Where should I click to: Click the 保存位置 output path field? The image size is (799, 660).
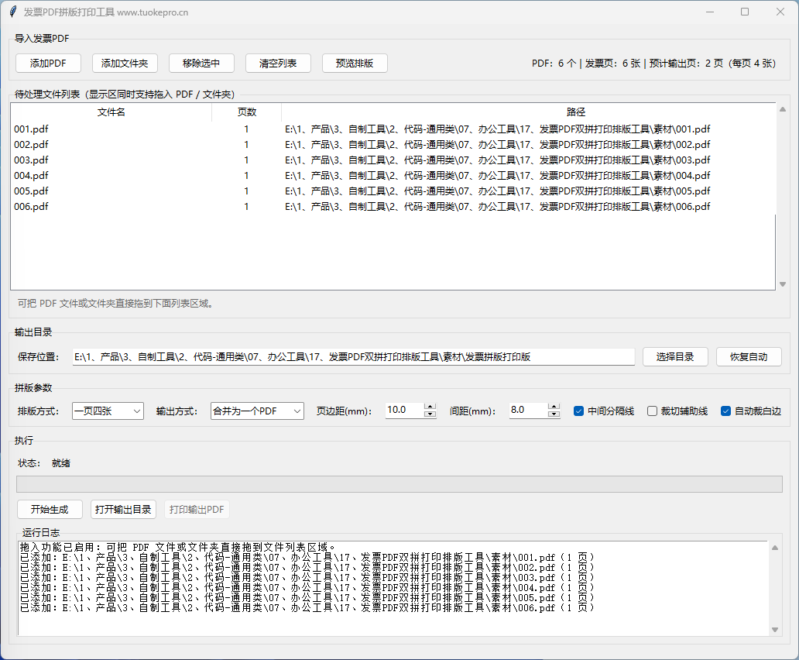click(353, 357)
